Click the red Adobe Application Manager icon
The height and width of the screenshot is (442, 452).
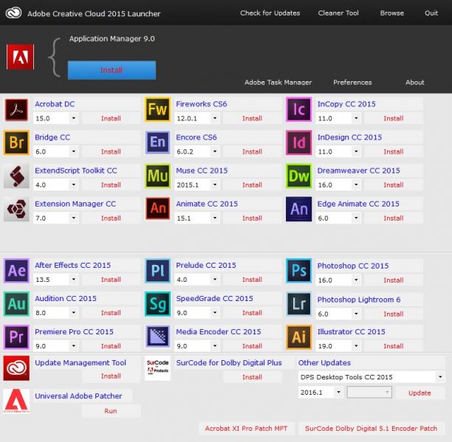[20, 57]
